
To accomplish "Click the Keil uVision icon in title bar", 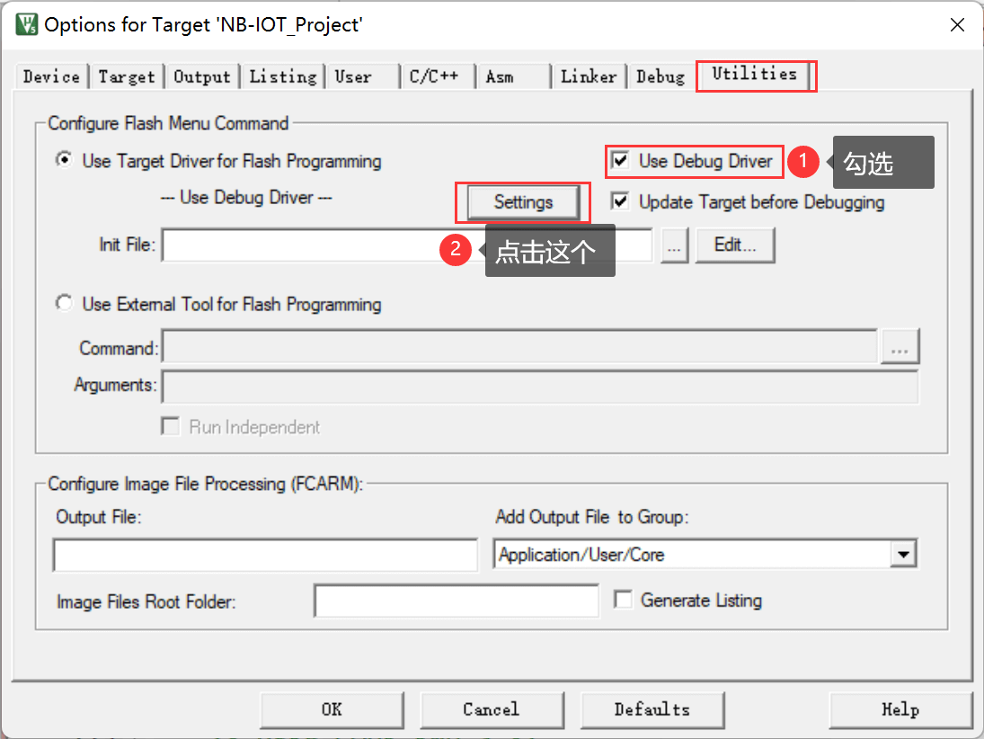I will coord(27,24).
